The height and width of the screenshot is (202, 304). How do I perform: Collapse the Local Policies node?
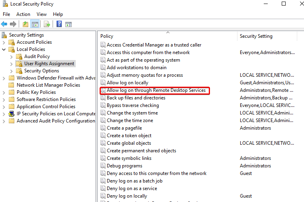click(x=4, y=49)
